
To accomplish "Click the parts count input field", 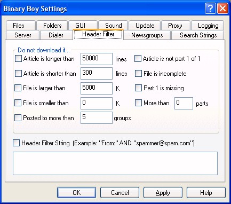I will coord(184,103).
